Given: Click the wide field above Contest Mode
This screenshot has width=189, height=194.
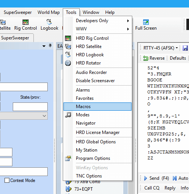Looking at the screenshot, I should coord(24,172).
